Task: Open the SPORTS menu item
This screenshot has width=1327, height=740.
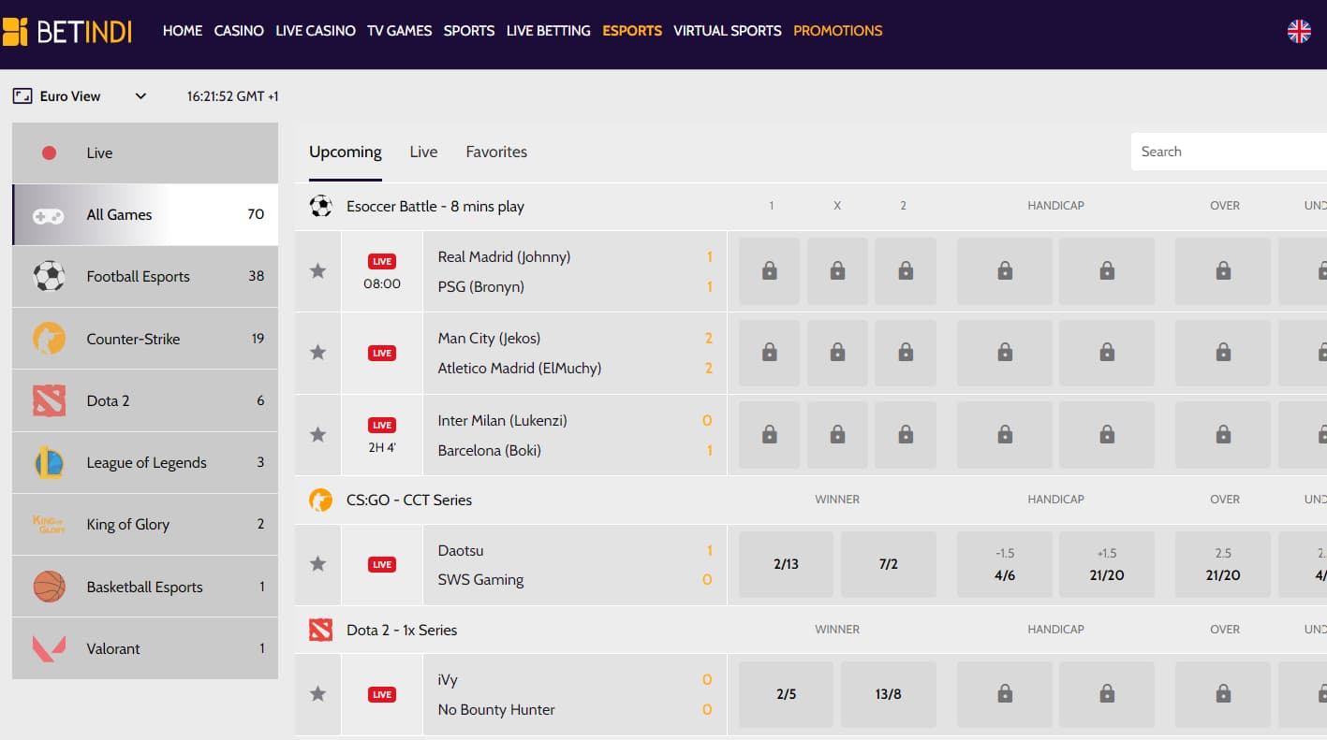Action: tap(469, 31)
